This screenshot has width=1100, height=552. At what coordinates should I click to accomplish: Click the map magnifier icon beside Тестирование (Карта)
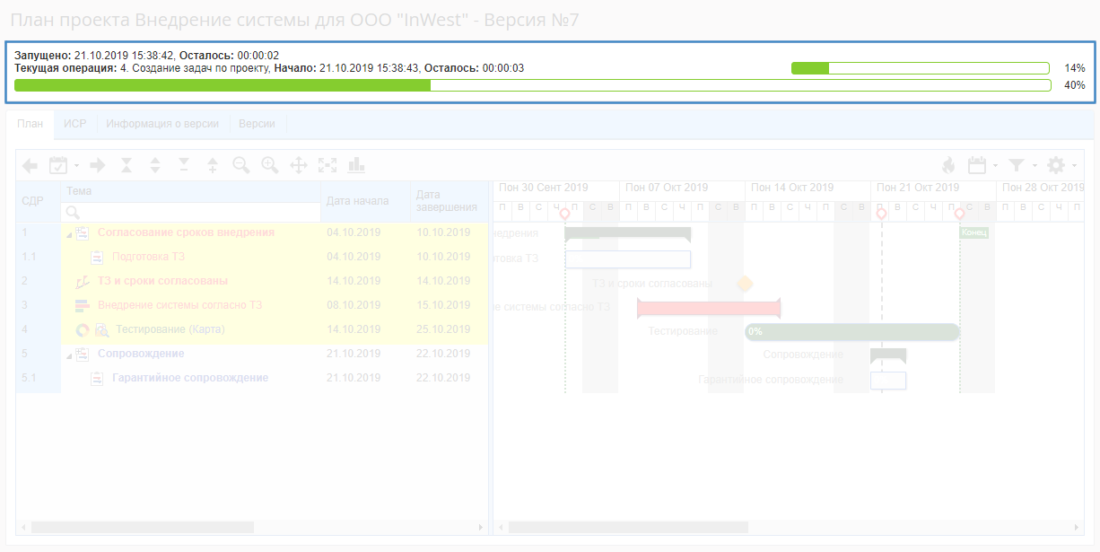[101, 329]
